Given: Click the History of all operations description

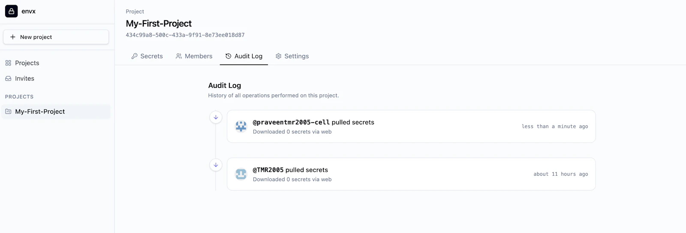Looking at the screenshot, I should (274, 95).
